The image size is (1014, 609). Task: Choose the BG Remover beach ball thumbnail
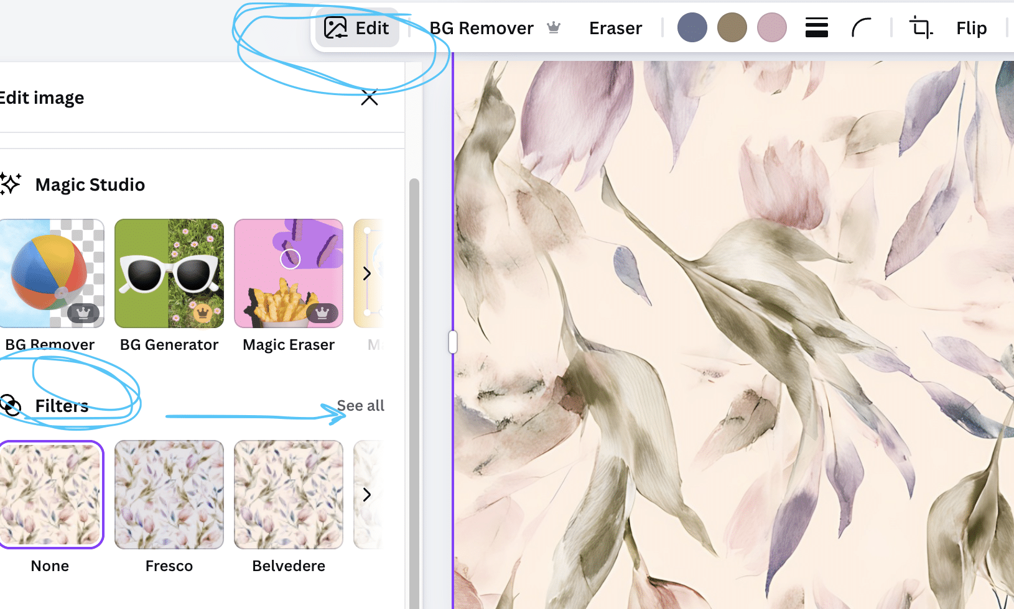tap(51, 273)
